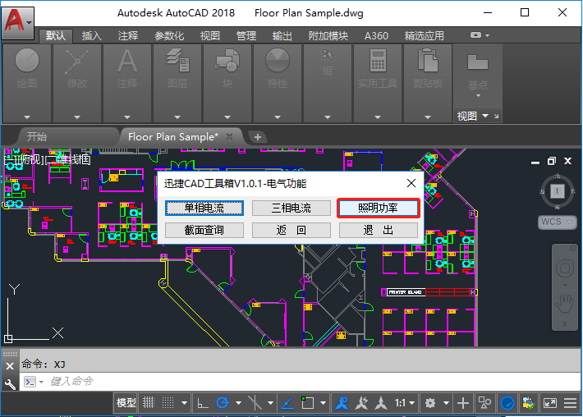
Task: Close the command line with X icon
Action: (x=10, y=366)
